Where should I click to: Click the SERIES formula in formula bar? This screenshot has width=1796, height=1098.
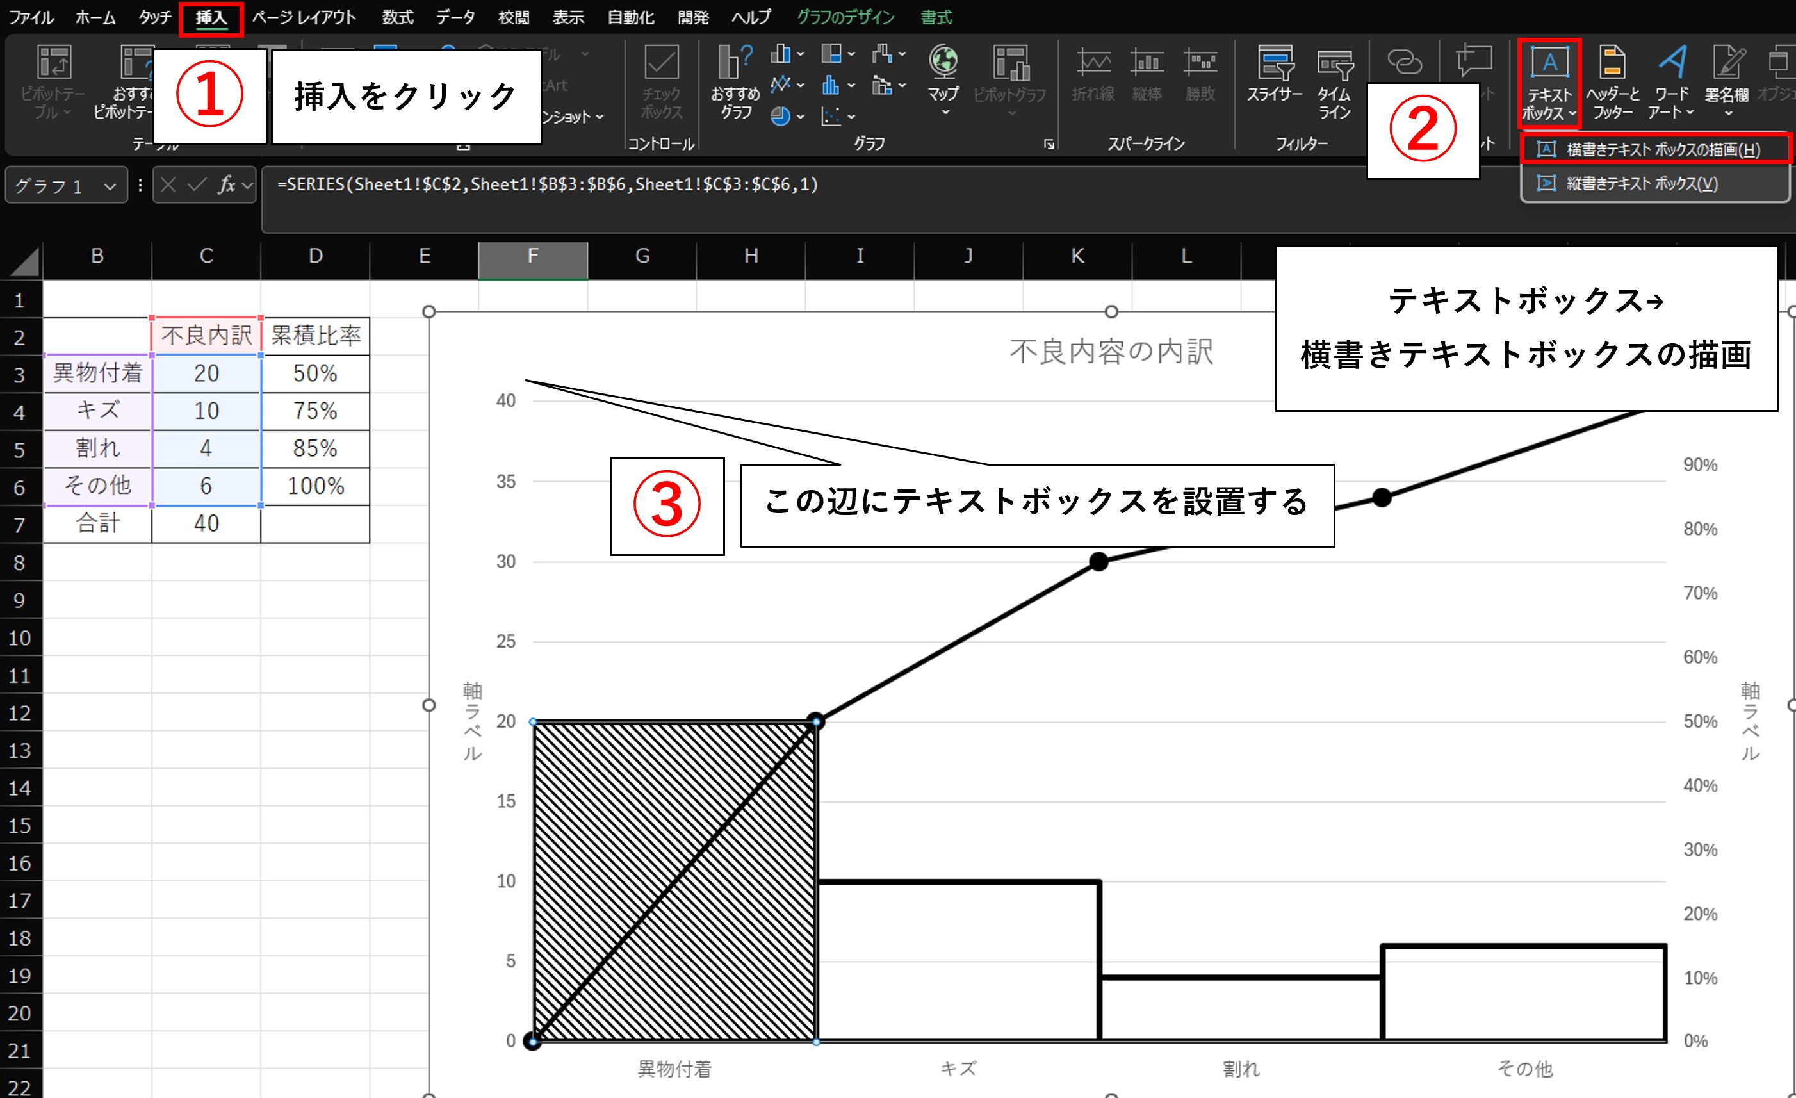pyautogui.click(x=548, y=184)
